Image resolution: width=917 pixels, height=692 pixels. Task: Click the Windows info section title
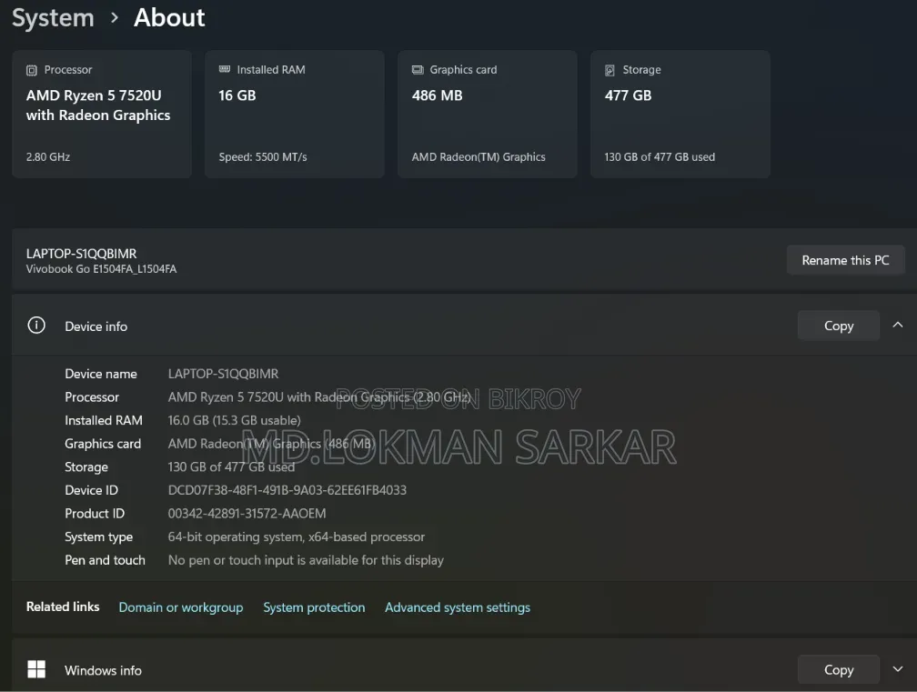(103, 670)
